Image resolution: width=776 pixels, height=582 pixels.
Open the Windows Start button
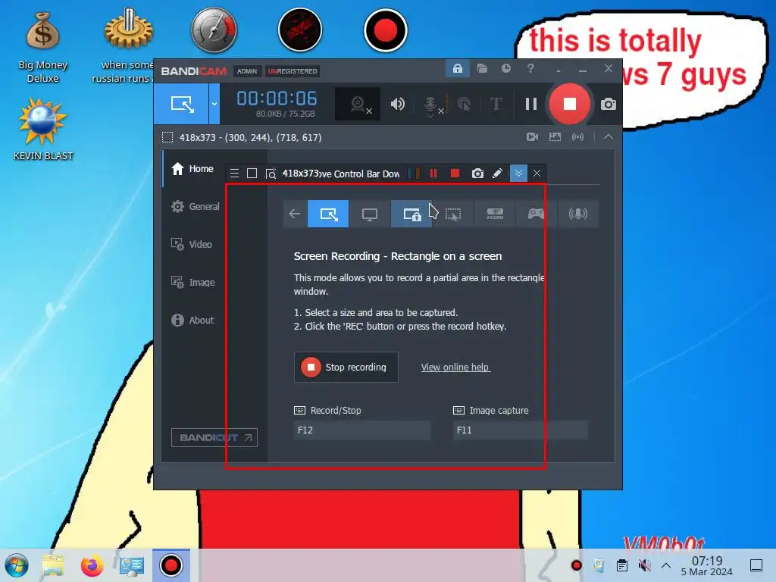(17, 565)
